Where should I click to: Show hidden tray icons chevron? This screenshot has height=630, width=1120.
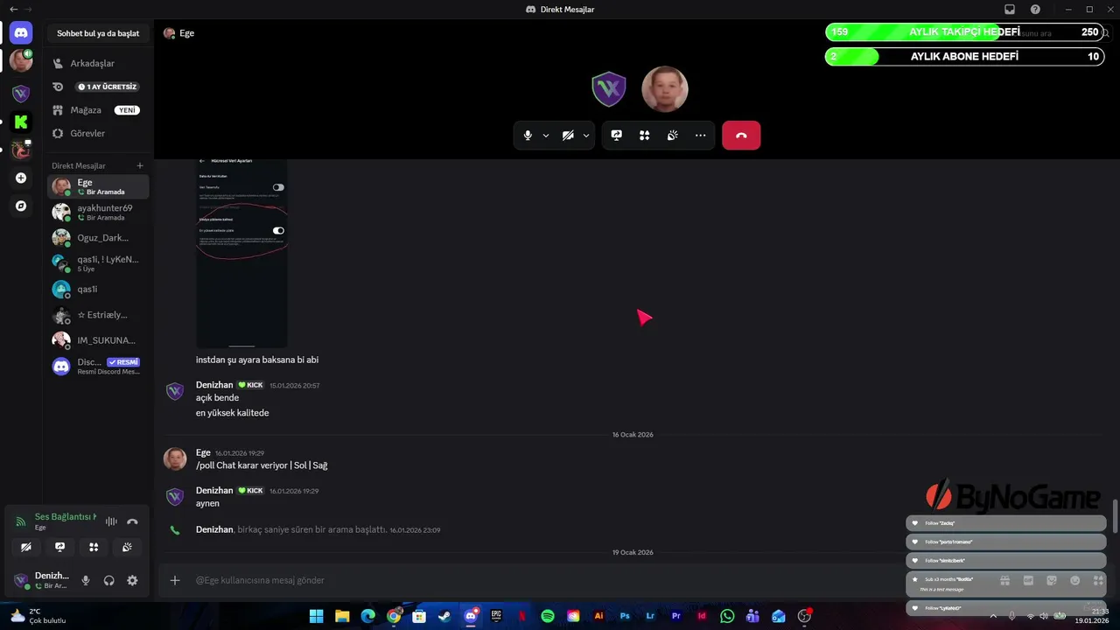[993, 616]
